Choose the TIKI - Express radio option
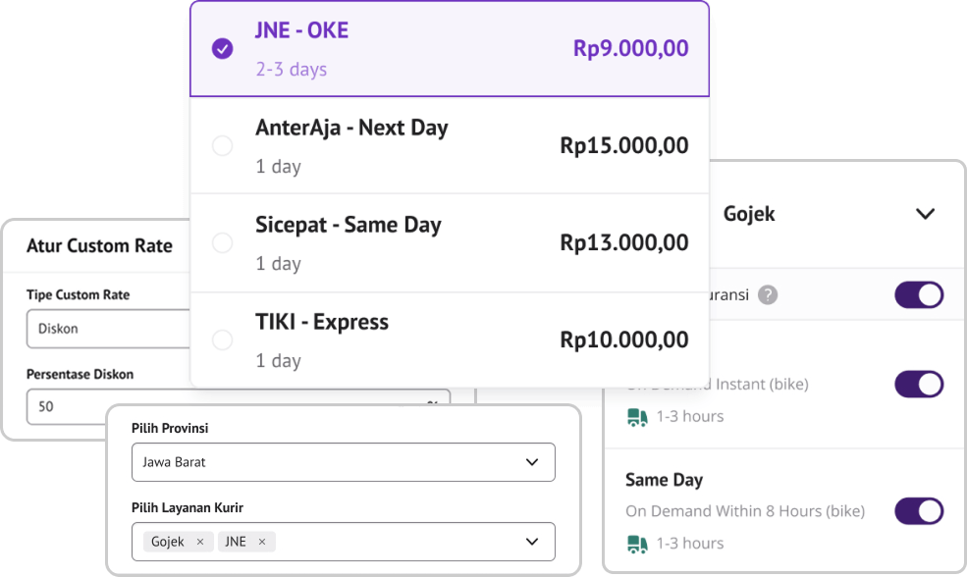The width and height of the screenshot is (967, 577). coord(223,340)
